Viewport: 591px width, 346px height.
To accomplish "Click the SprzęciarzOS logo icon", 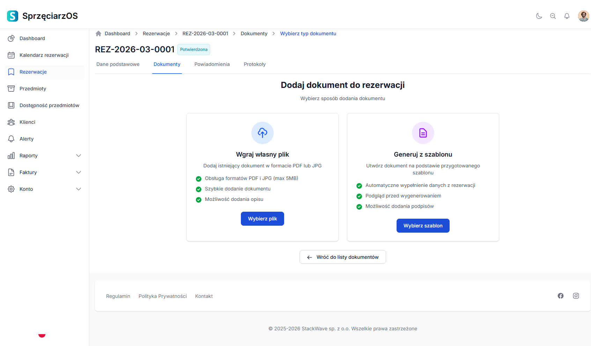I will [x=13, y=16].
